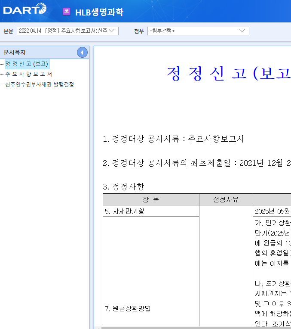
Task: Open 신주인수권부사채권 발행결정 in the contents tree
Action: 40,84
